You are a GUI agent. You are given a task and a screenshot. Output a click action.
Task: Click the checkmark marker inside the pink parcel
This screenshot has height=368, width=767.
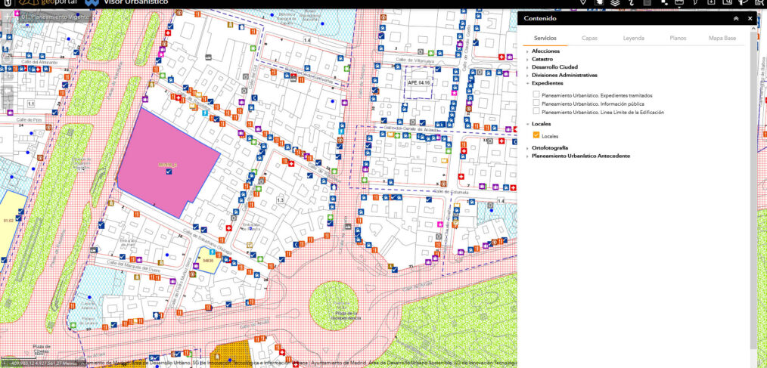tap(169, 172)
